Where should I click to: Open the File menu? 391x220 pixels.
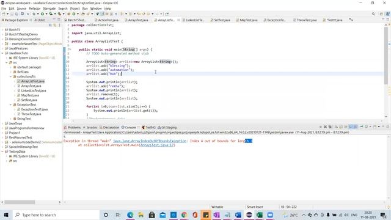(x=4, y=9)
